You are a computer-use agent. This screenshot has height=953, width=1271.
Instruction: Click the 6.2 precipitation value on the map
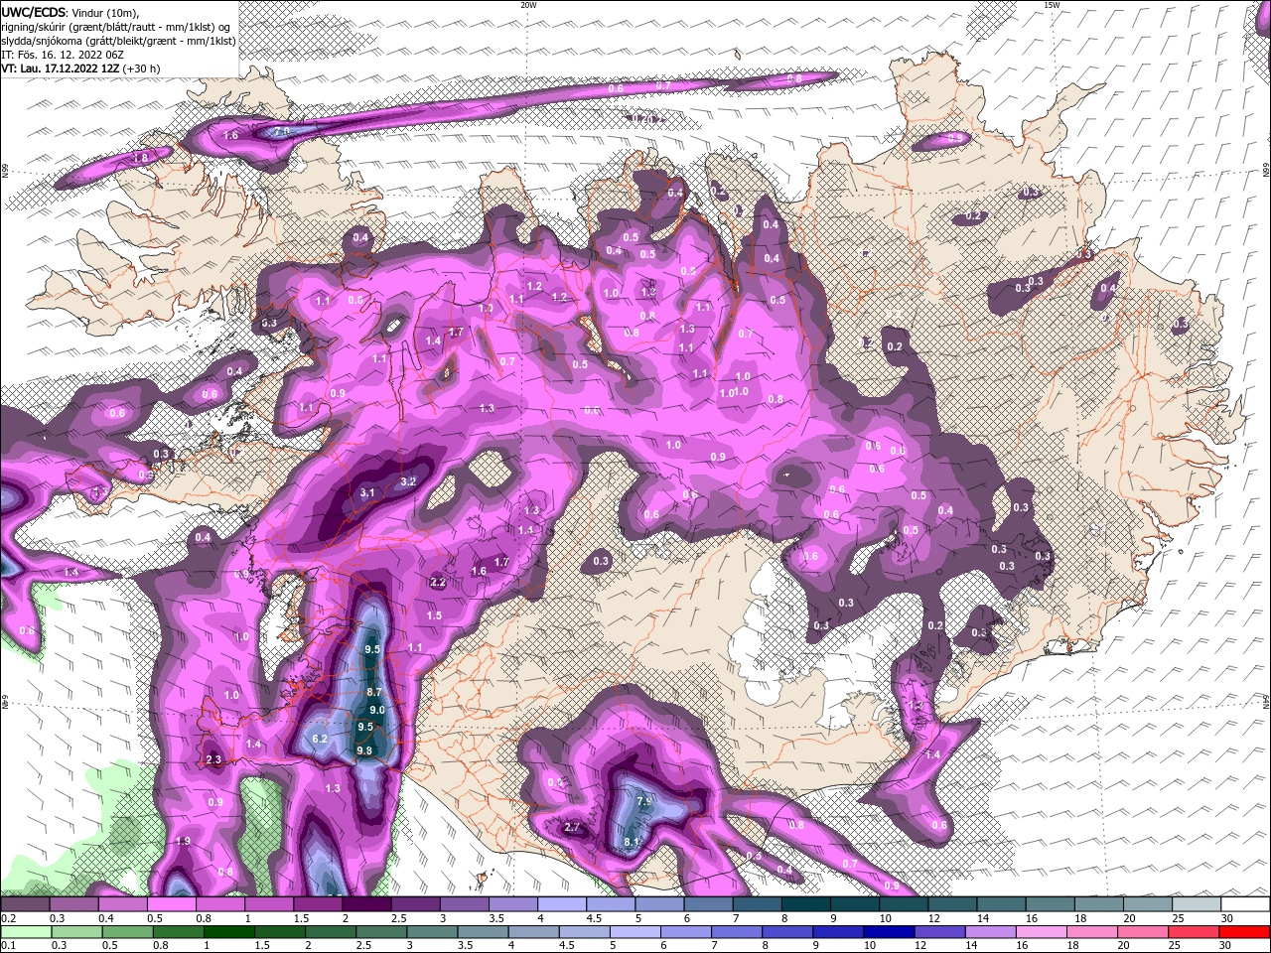tap(320, 739)
